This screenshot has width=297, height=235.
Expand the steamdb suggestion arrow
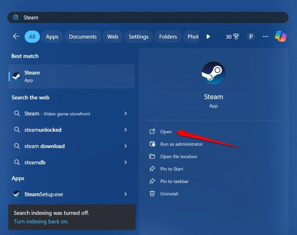(126, 162)
